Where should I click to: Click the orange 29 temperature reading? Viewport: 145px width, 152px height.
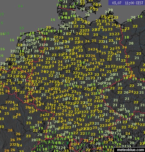pos(7,151)
